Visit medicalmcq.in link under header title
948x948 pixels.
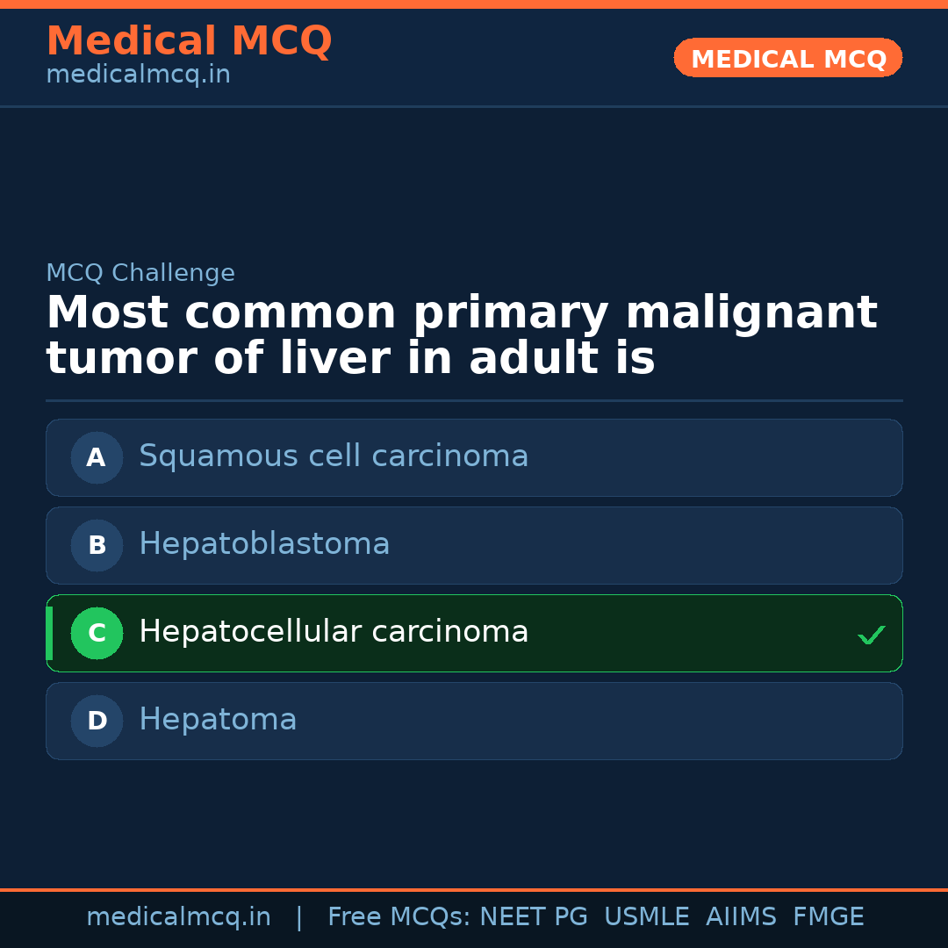(x=138, y=75)
